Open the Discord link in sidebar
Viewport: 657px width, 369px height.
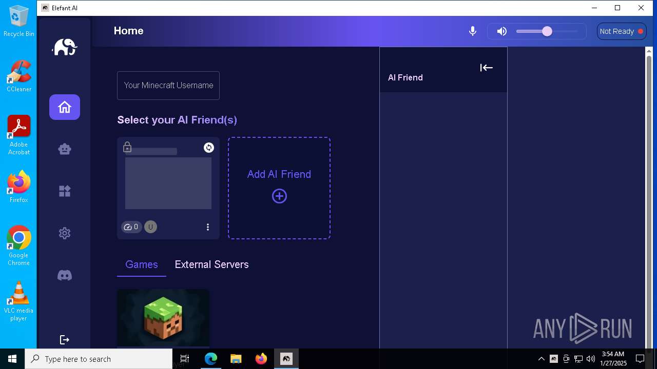click(x=65, y=275)
